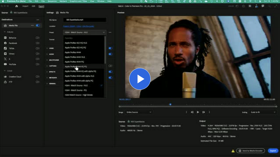
Task: Enable publishing to Facebook
Action: click(x=37, y=43)
